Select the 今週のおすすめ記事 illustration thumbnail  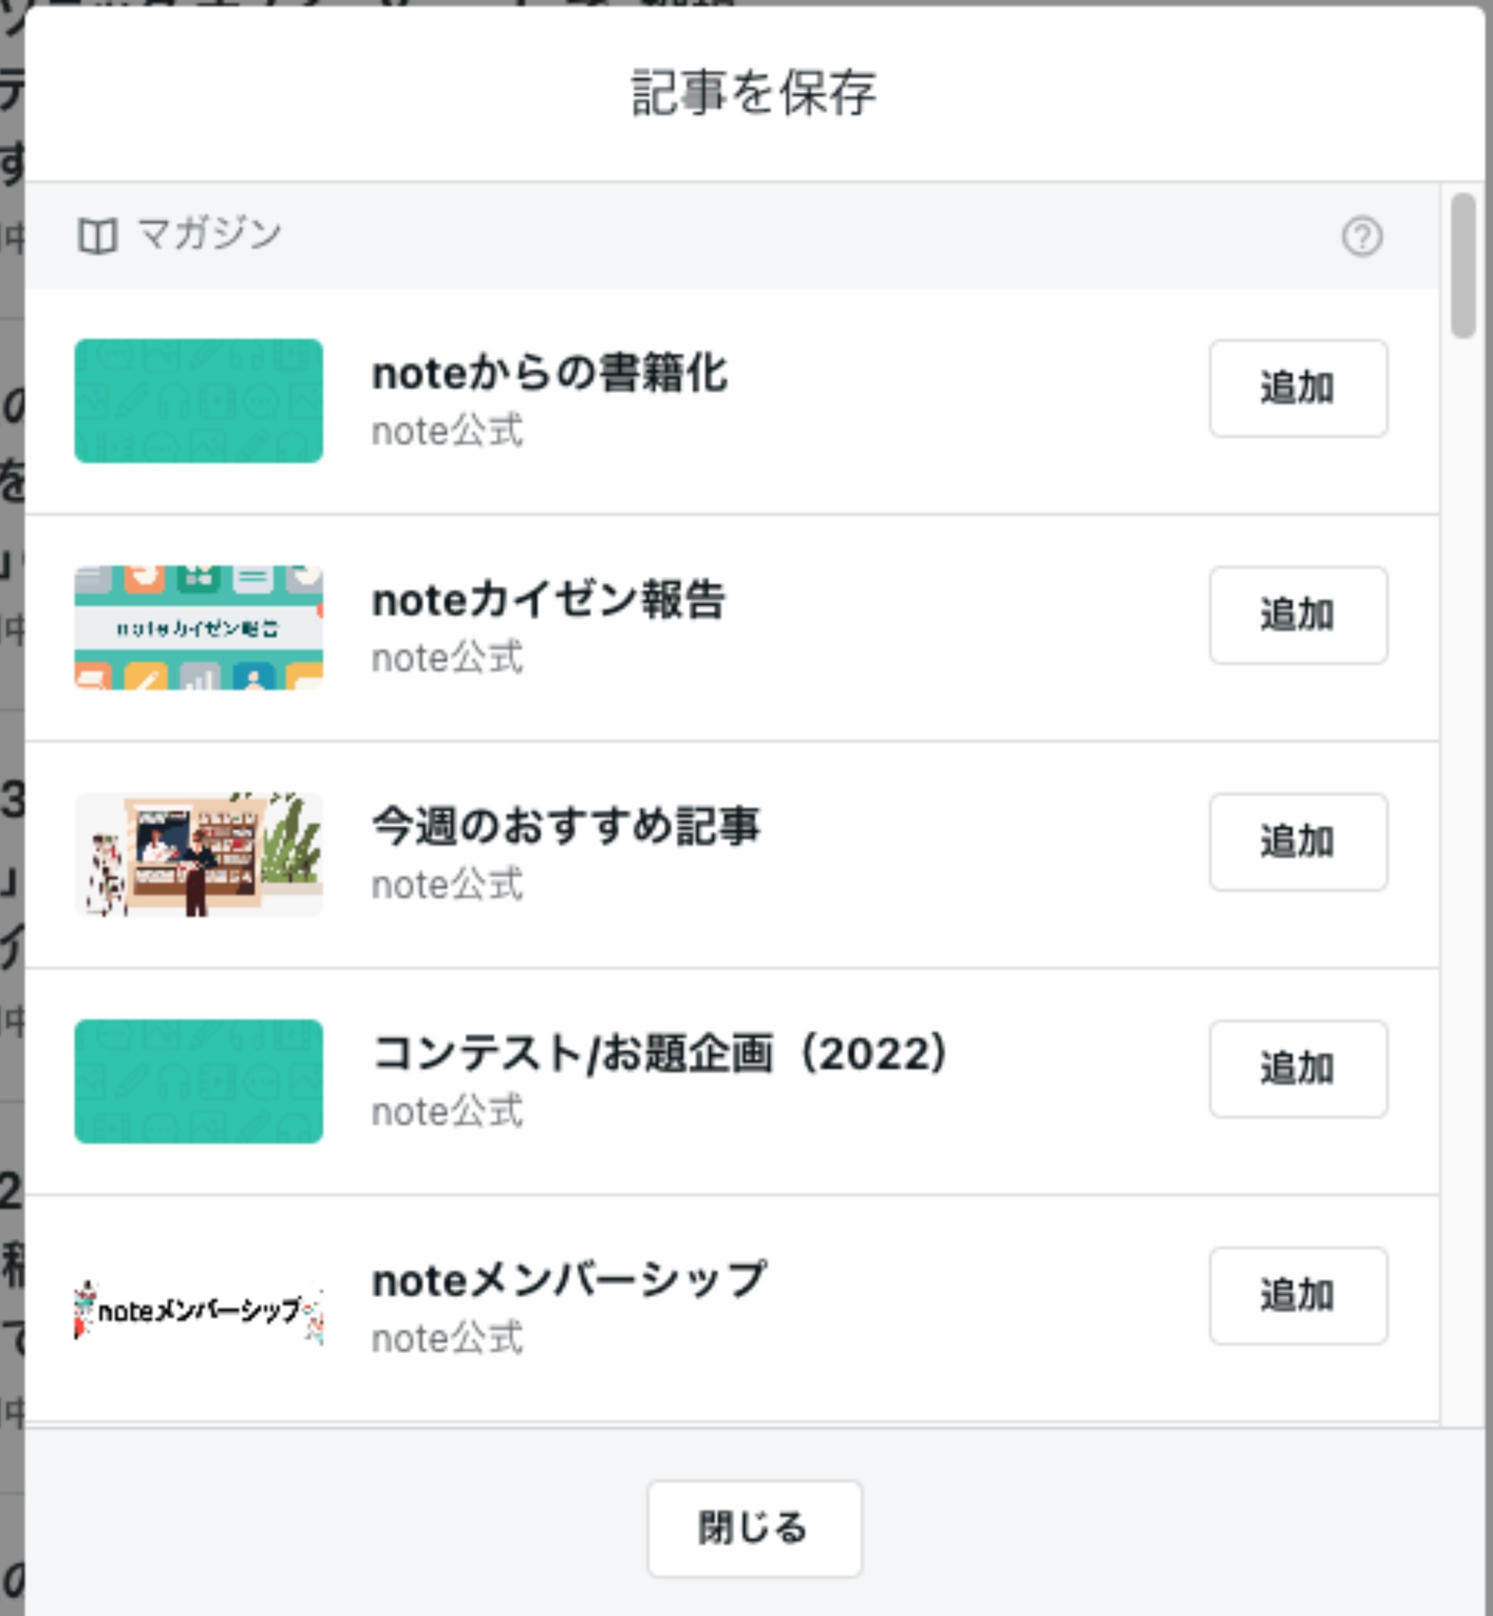[199, 855]
